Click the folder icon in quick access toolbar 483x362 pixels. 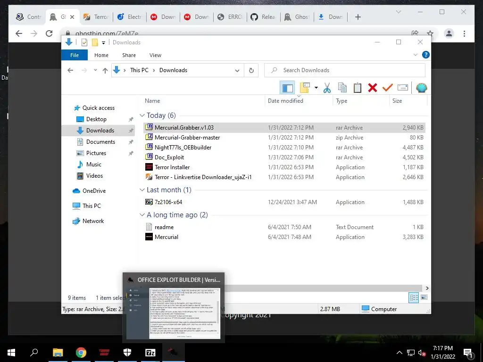pos(95,42)
